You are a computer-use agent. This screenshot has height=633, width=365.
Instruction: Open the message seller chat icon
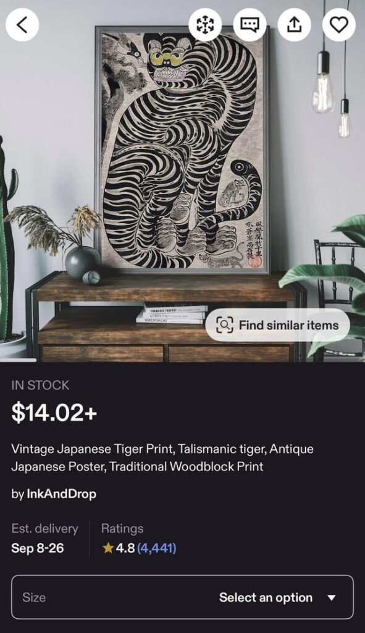click(x=250, y=25)
